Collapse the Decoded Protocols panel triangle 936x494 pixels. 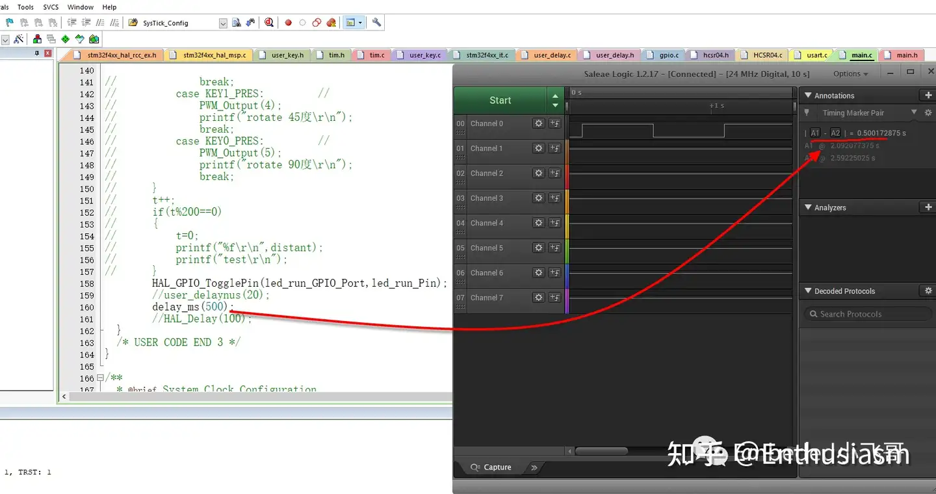point(808,291)
